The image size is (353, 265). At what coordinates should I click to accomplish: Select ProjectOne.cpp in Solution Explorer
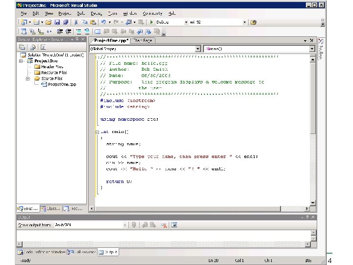pyautogui.click(x=62, y=84)
